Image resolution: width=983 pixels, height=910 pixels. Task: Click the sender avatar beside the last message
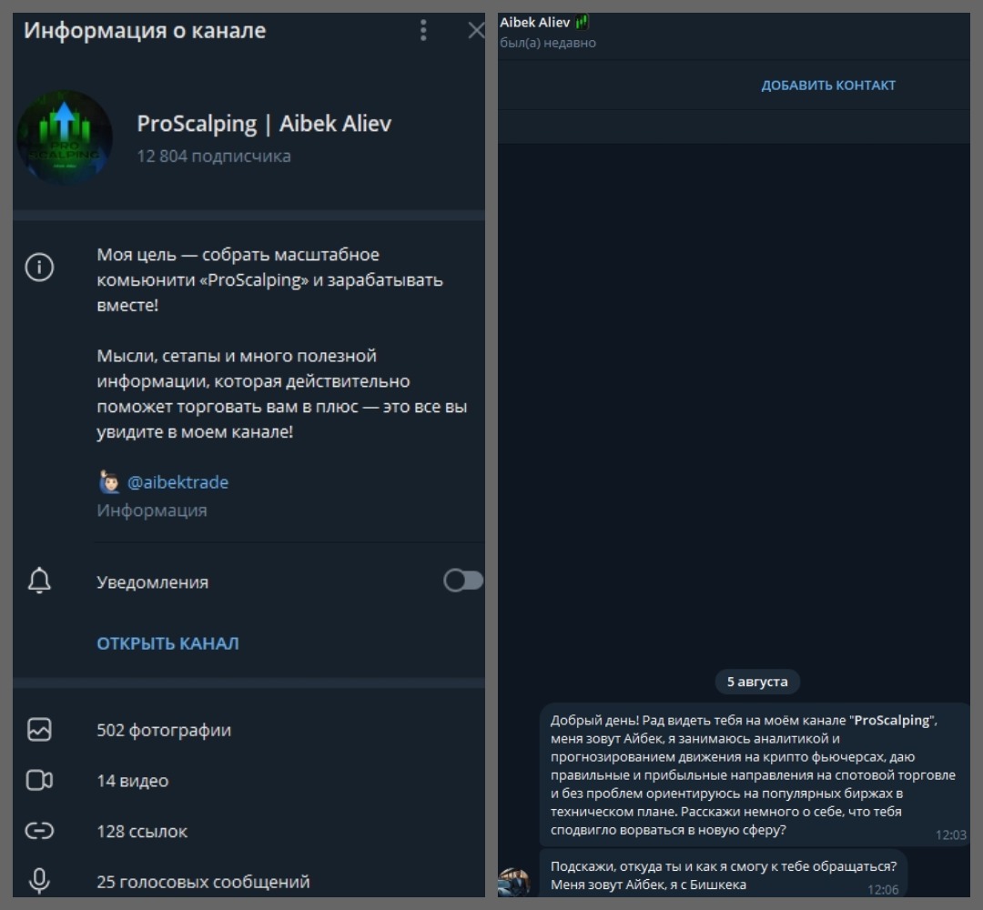pos(514,882)
